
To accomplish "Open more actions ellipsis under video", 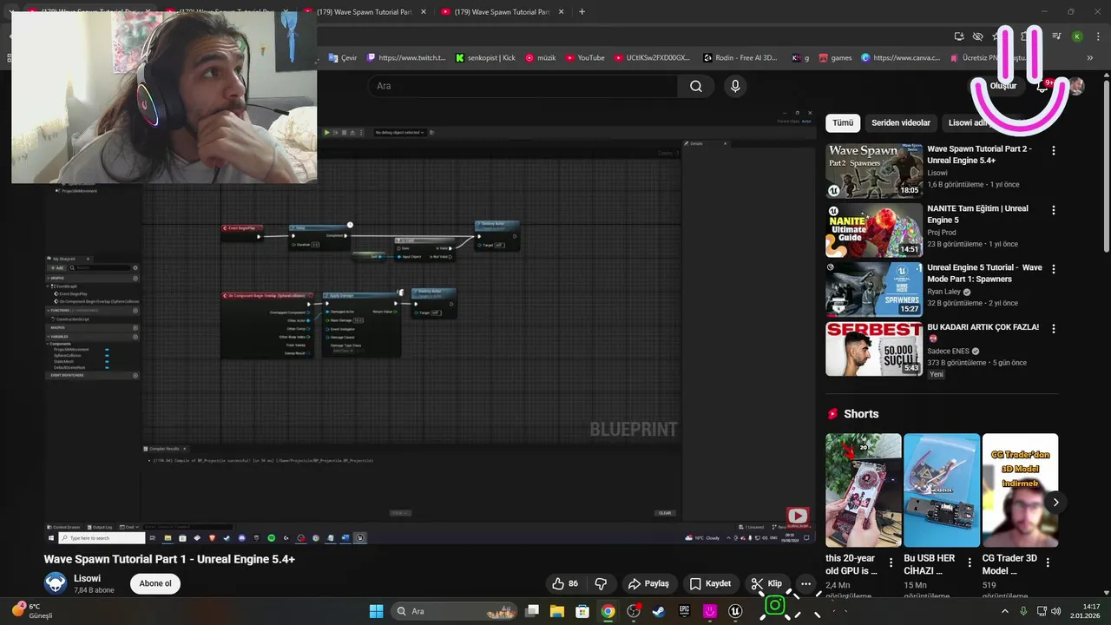I will (805, 583).
